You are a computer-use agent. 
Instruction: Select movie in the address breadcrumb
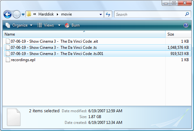click(x=66, y=14)
